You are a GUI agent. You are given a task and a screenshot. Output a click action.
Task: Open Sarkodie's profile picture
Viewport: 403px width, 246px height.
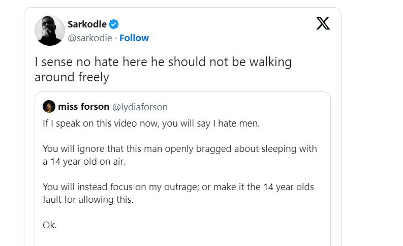[x=50, y=30]
